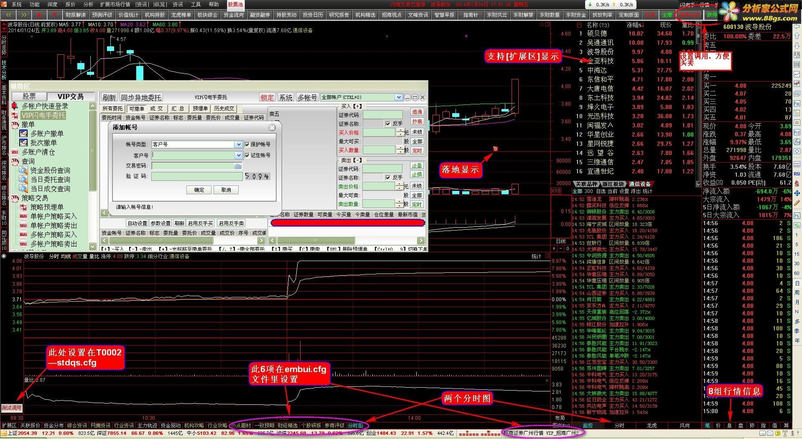Click the 买入 证券代码 input field
The image size is (802, 439).
pos(383,115)
